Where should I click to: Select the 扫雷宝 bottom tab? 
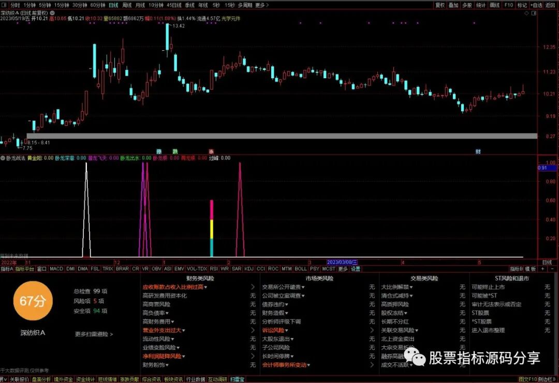click(238, 380)
